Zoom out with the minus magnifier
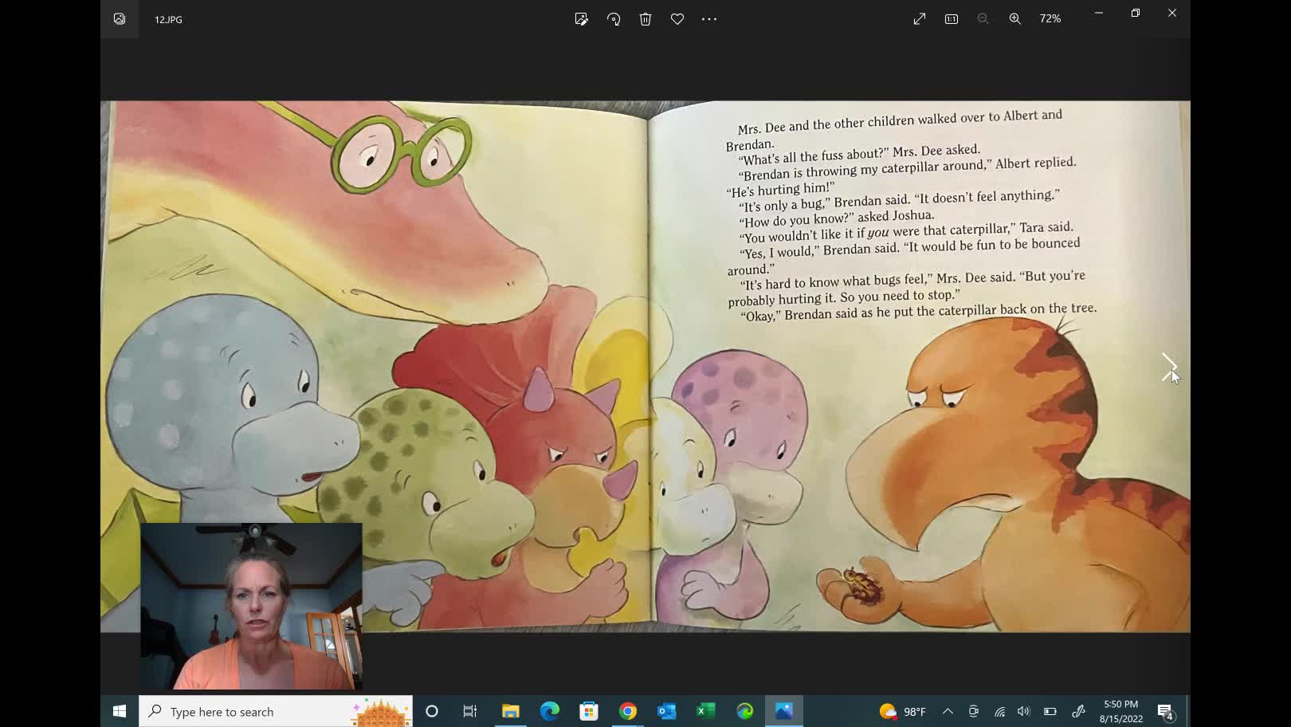The width and height of the screenshot is (1291, 727). click(x=983, y=19)
